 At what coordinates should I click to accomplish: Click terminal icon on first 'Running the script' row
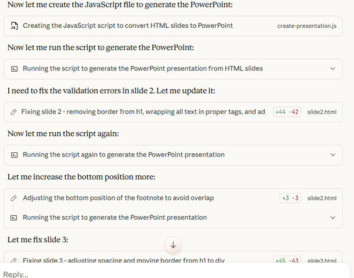coord(14,69)
